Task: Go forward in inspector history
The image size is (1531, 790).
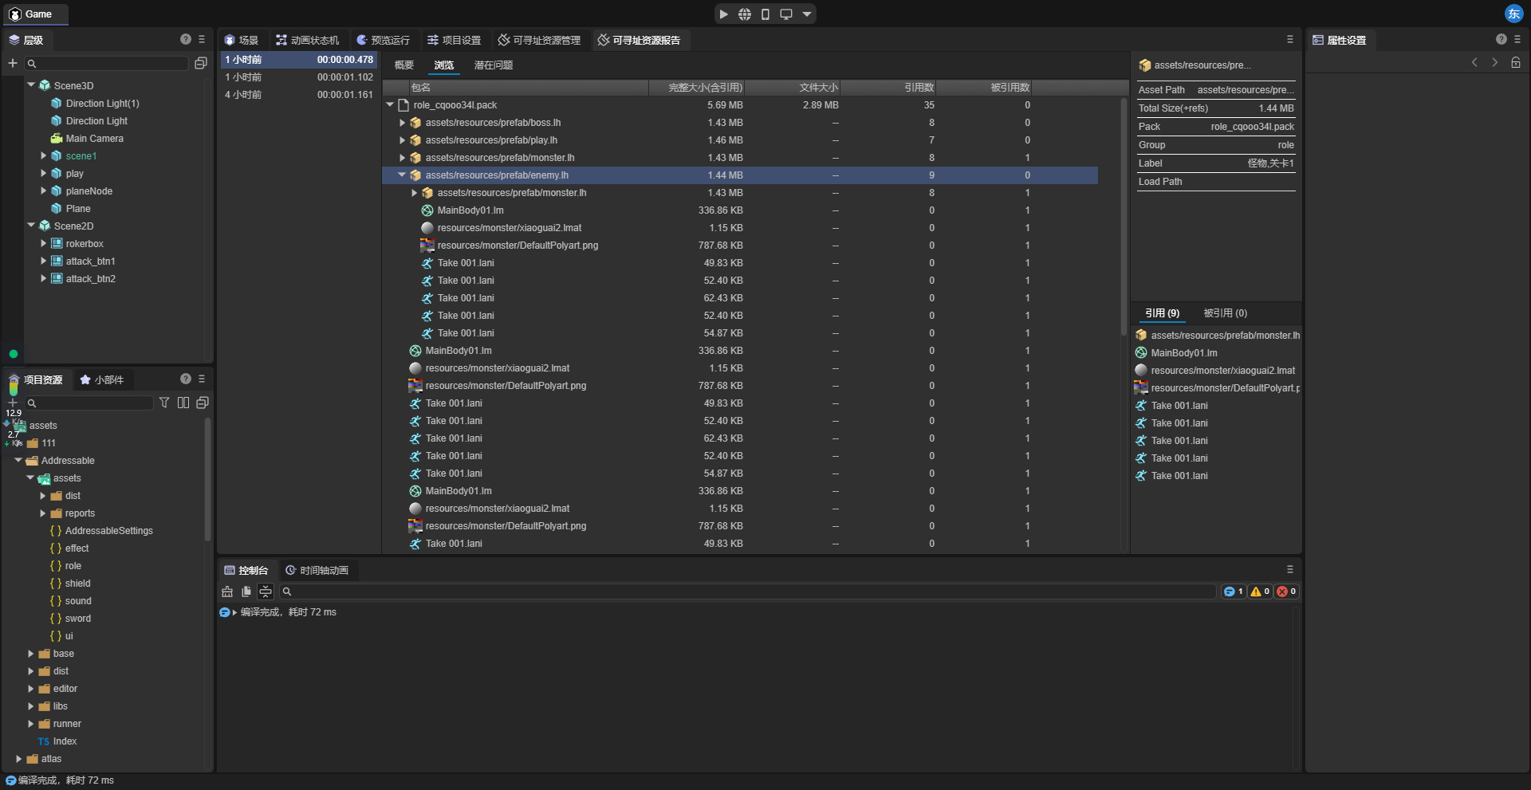Action: [x=1495, y=62]
